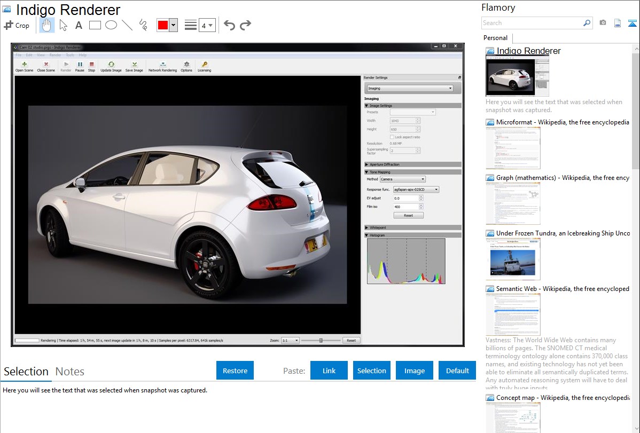Viewport: 640px width, 433px height.
Task: Click the document page icon in Flamory header
Action: [x=618, y=23]
